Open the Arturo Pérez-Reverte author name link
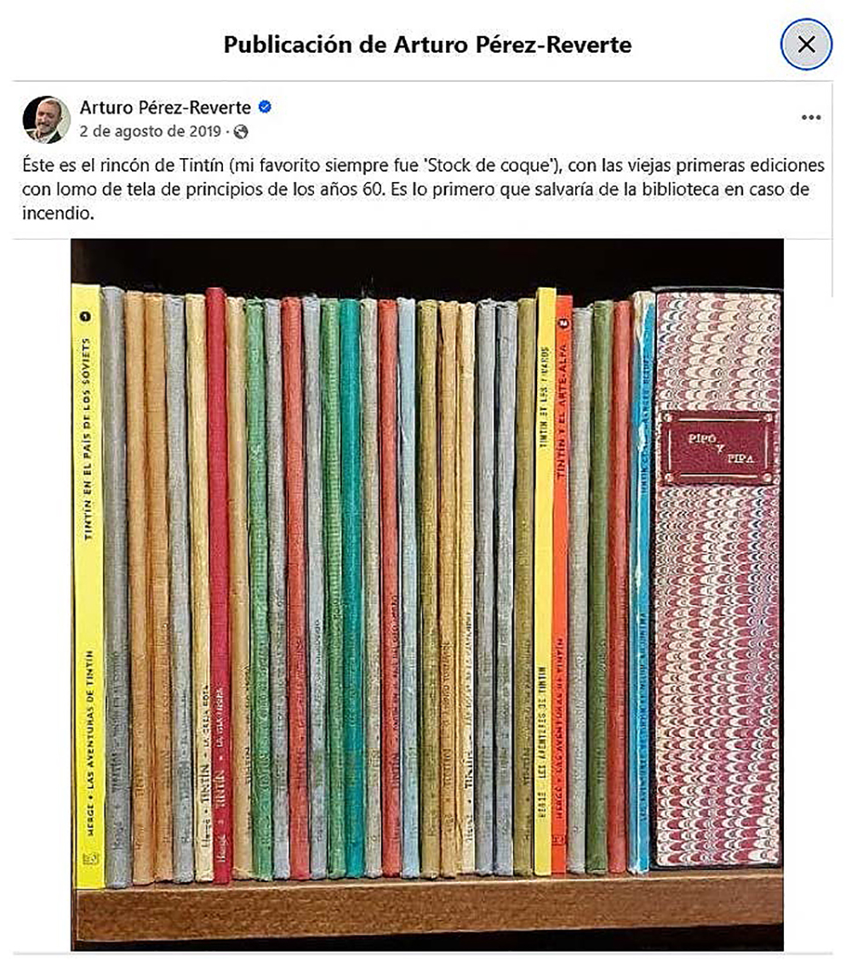This screenshot has width=851, height=973. (165, 107)
